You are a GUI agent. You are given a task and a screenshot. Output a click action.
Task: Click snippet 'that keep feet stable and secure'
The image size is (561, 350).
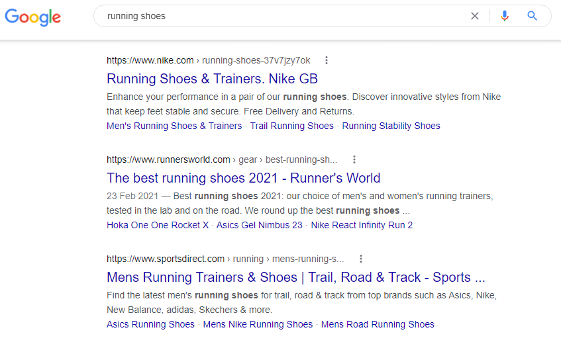173,111
